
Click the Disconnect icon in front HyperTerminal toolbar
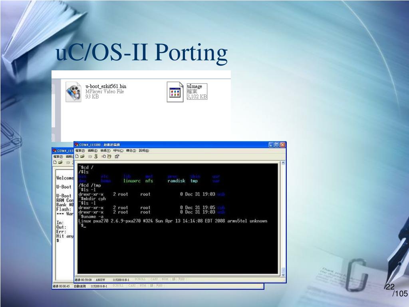[96, 156]
